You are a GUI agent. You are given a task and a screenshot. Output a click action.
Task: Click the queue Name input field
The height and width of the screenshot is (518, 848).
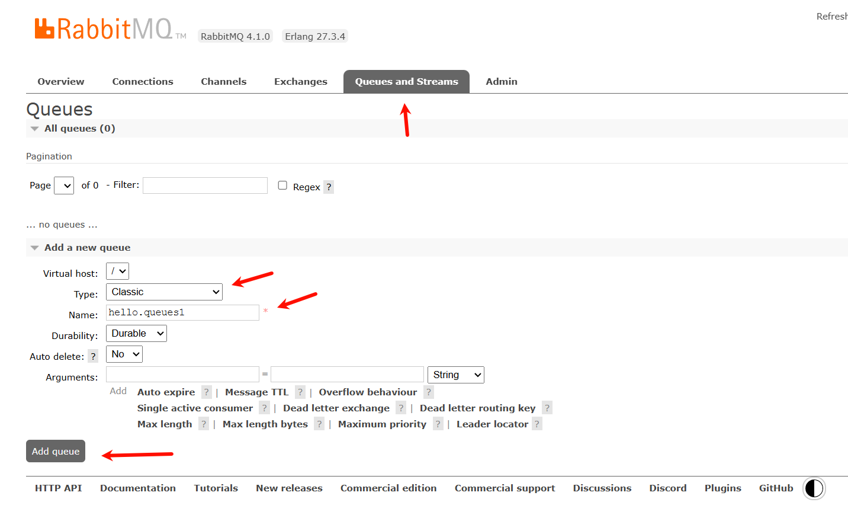[182, 313]
